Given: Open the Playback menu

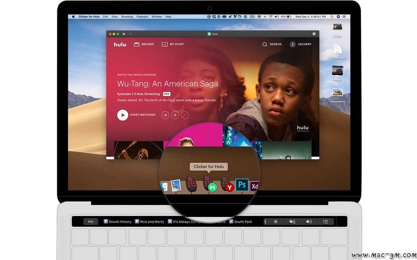Looking at the screenshot, I should click(142, 16).
